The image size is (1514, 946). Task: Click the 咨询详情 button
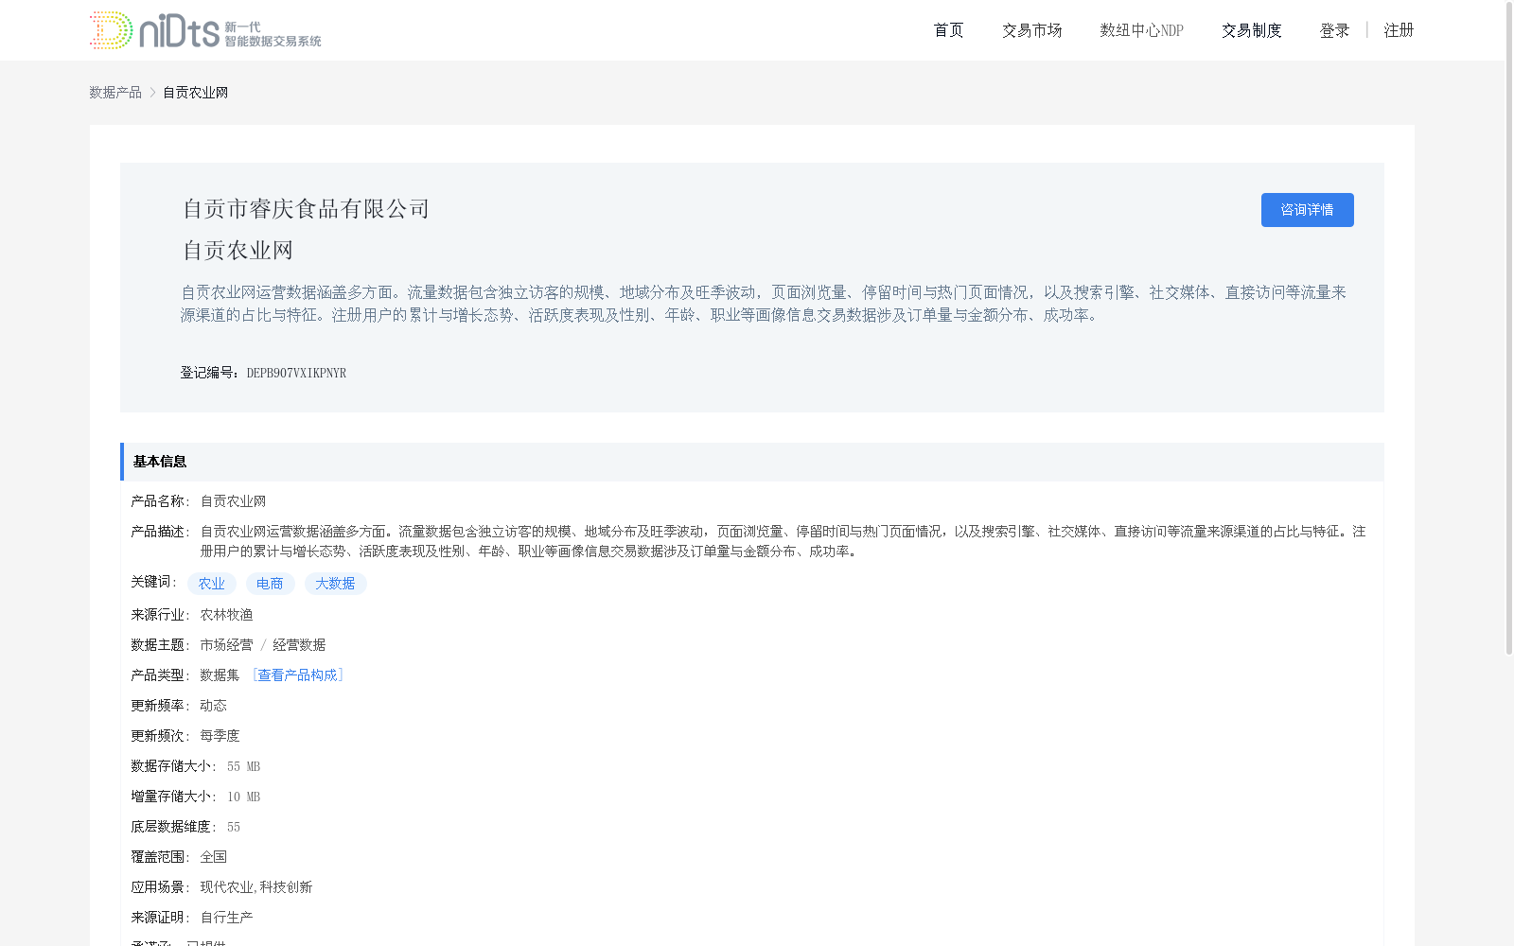point(1307,210)
